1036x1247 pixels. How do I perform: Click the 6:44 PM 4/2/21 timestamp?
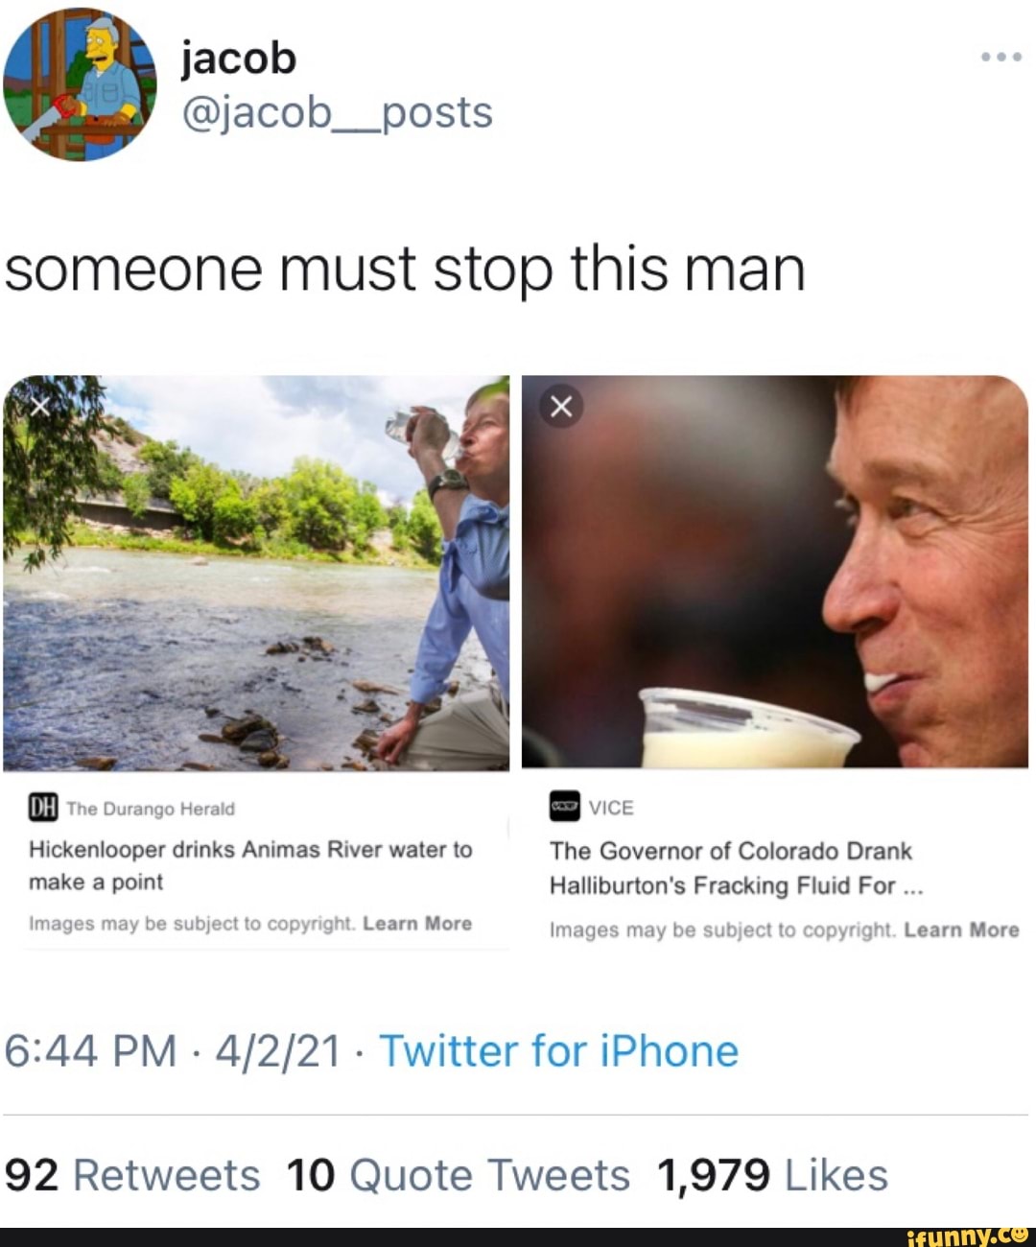[173, 1051]
